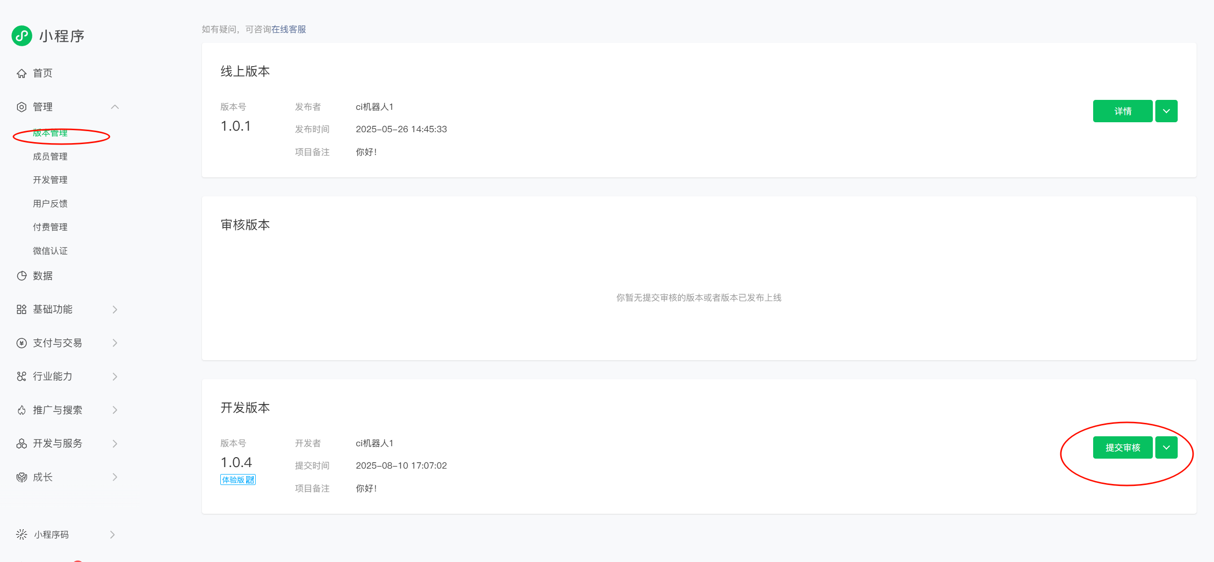1214x562 pixels.
Task: Open 数据 via its pie chart icon
Action: 21,276
